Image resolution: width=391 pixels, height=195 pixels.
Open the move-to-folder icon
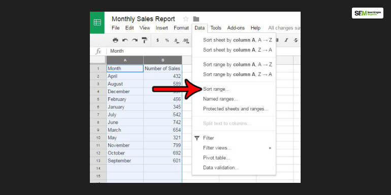pyautogui.click(x=196, y=19)
